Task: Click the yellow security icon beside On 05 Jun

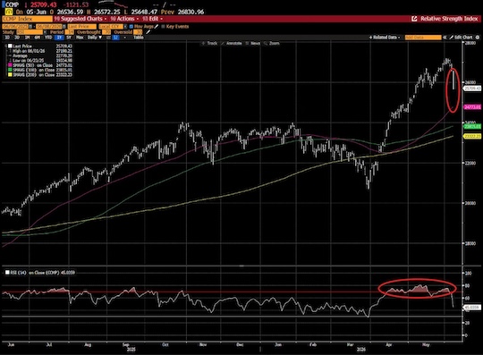Action: [x=9, y=12]
